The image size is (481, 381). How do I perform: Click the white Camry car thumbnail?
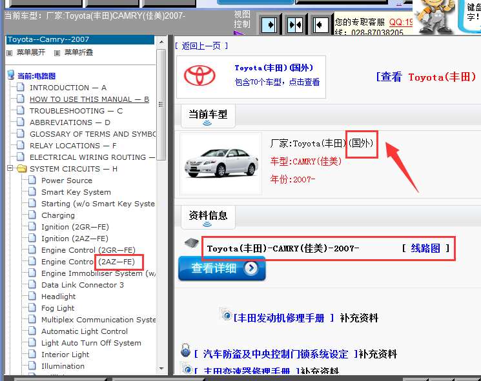[221, 163]
